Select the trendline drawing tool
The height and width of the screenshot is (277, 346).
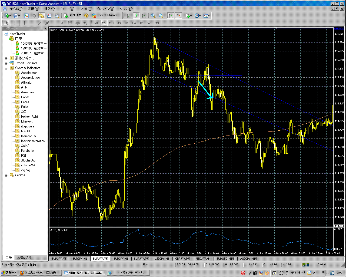pyautogui.click(x=39, y=23)
